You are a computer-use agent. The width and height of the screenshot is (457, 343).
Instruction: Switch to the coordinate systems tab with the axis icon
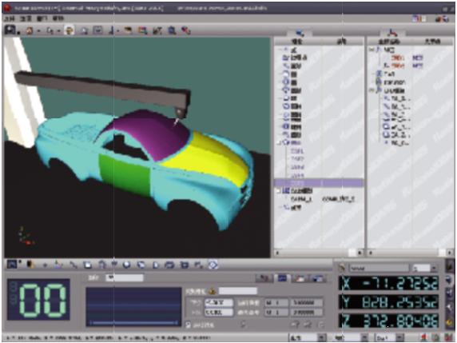pyautogui.click(x=391, y=33)
